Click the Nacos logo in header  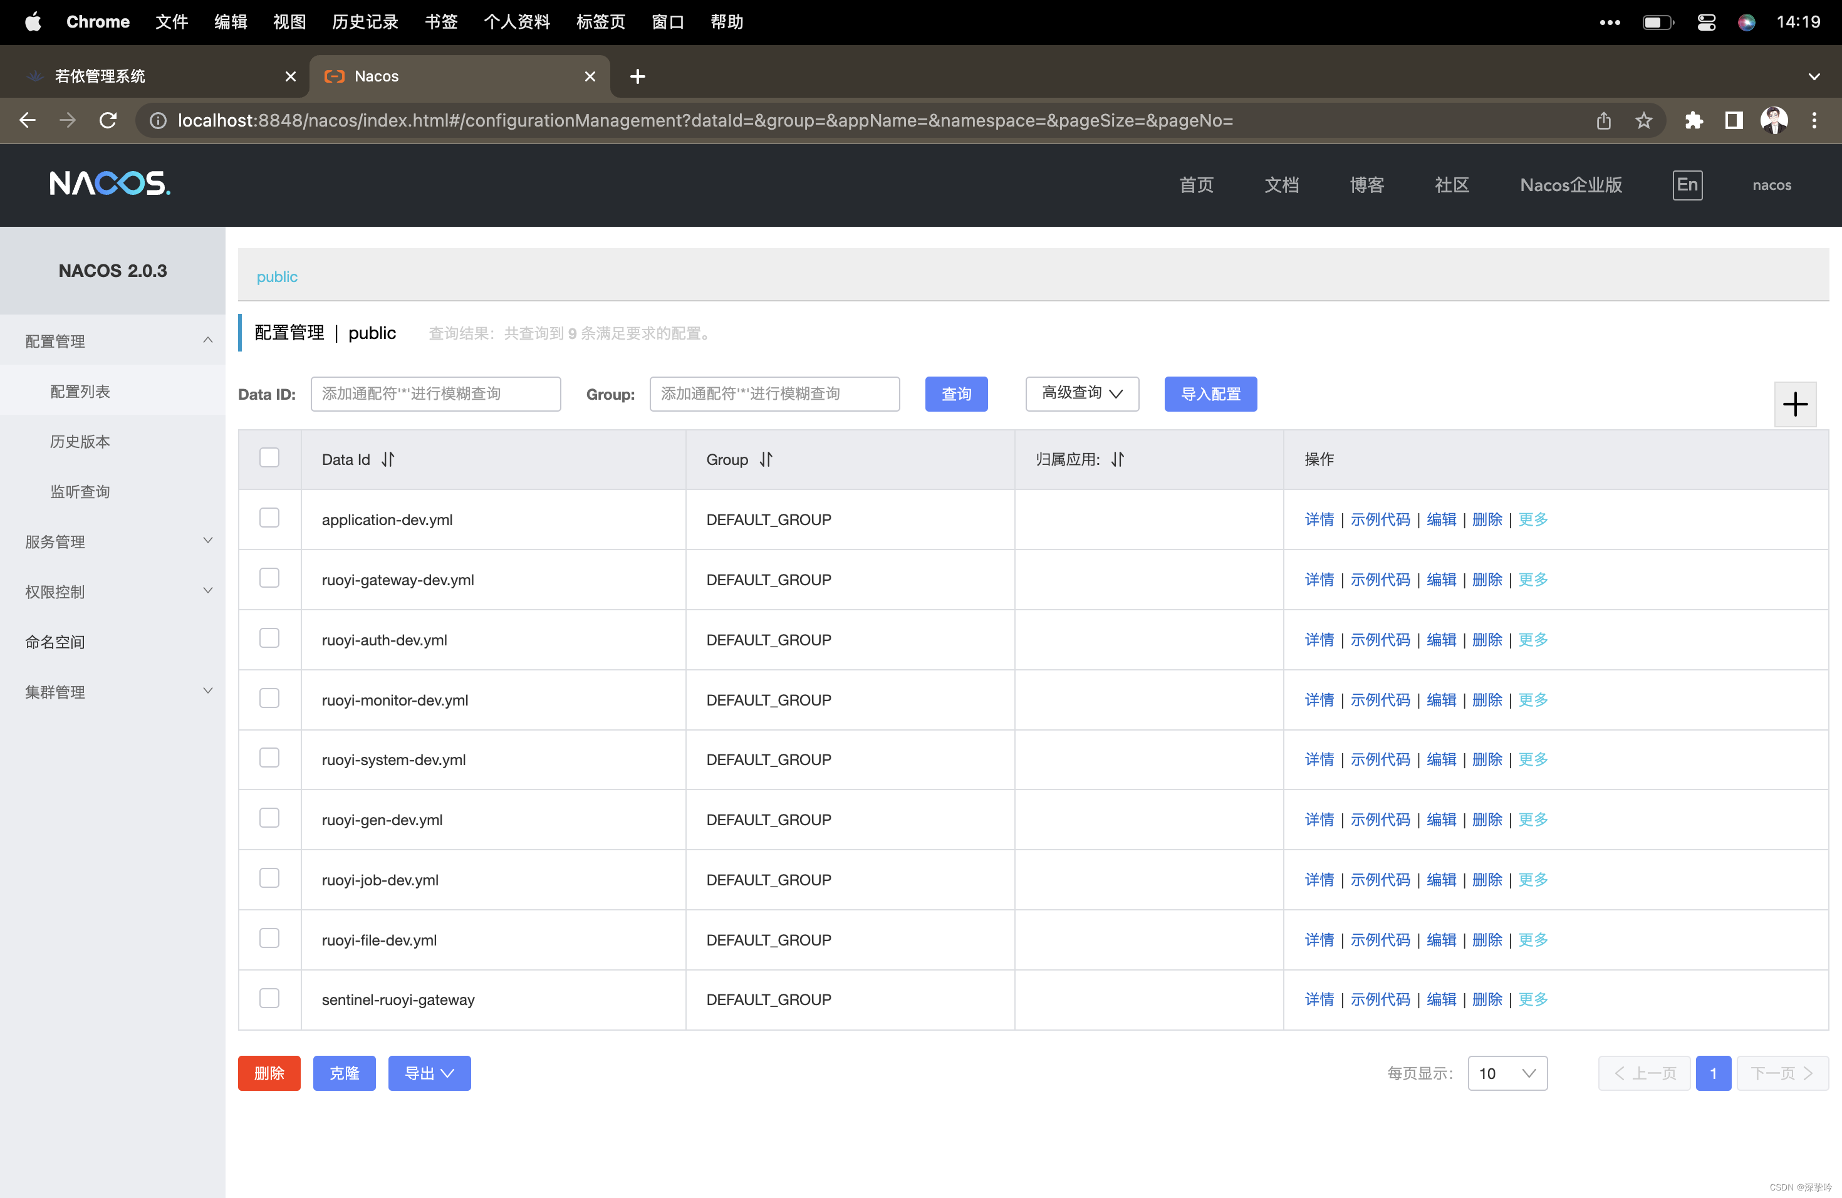110,184
